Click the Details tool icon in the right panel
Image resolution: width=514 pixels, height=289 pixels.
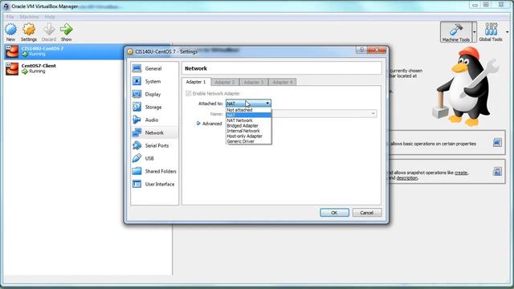pos(497,143)
